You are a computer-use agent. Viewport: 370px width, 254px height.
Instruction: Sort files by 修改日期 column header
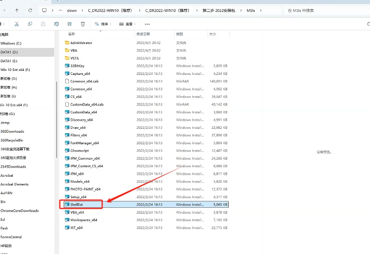143,34
